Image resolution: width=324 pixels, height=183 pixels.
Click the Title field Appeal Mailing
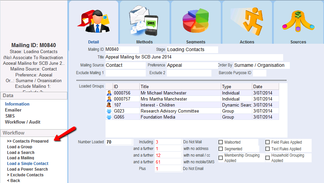[194, 57]
